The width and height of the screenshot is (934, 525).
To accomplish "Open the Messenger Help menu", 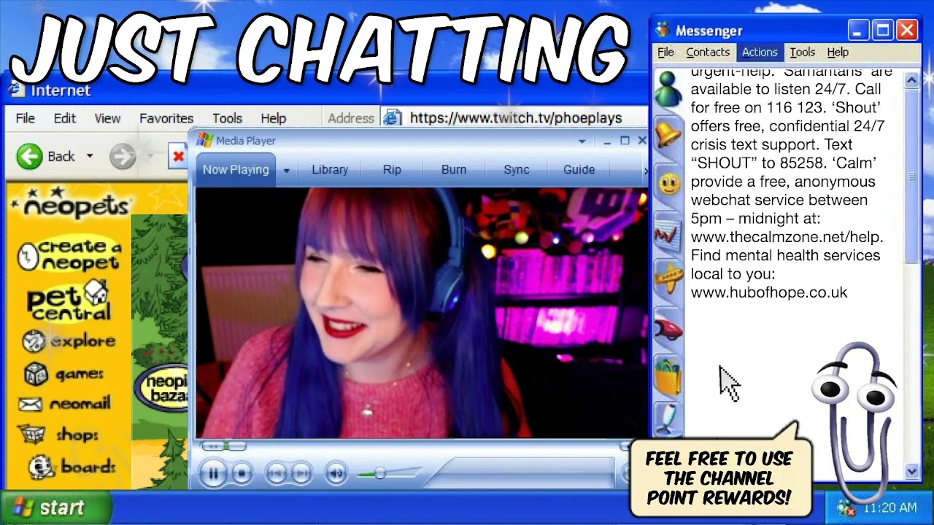I will tap(838, 52).
